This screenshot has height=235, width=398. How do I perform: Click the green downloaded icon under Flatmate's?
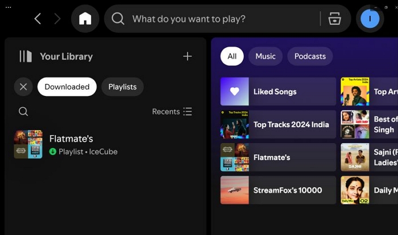52,152
